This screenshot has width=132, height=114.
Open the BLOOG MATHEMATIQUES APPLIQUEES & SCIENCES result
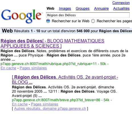coord(52,44)
